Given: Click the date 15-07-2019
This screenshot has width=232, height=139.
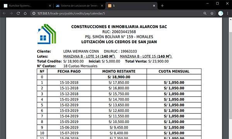Looking at the screenshot, I should pyautogui.click(x=69, y=133).
